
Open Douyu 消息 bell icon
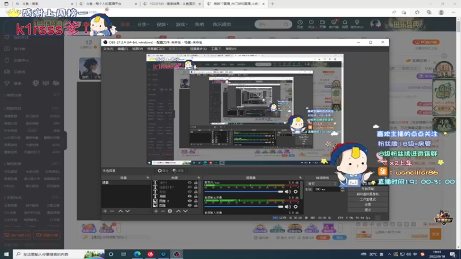345,24
